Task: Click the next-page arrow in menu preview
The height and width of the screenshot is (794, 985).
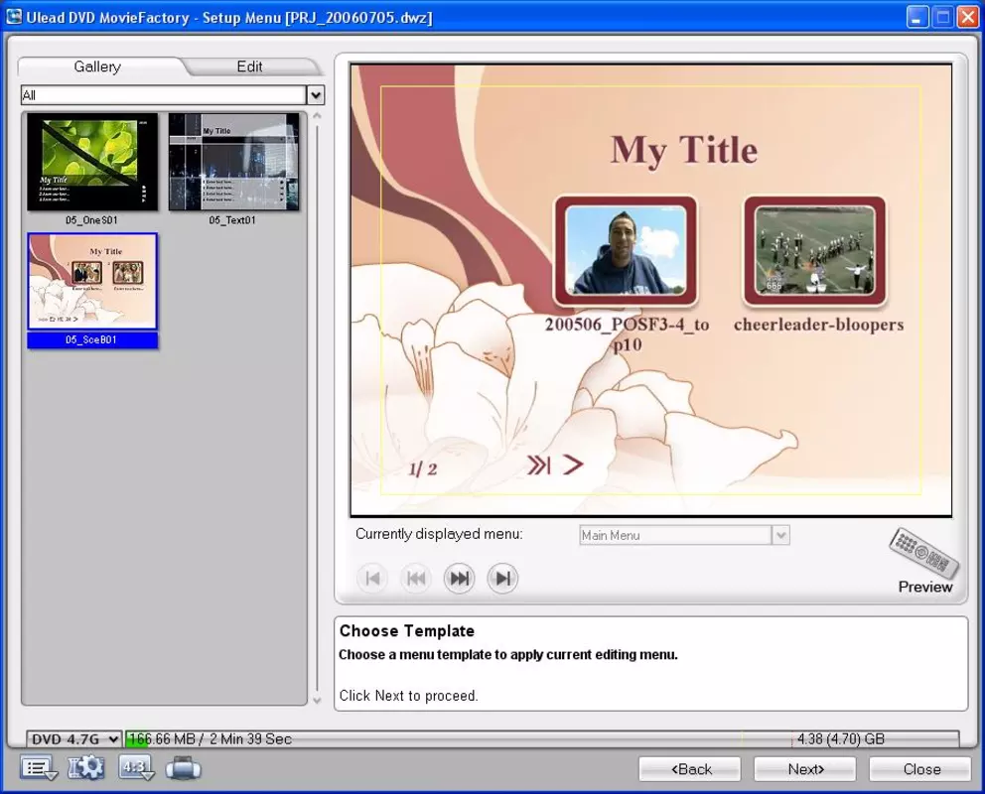Action: 572,464
